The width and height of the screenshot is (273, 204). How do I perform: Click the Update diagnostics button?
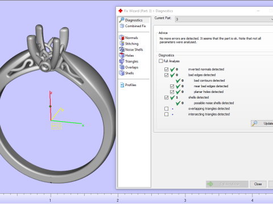coord(262,124)
